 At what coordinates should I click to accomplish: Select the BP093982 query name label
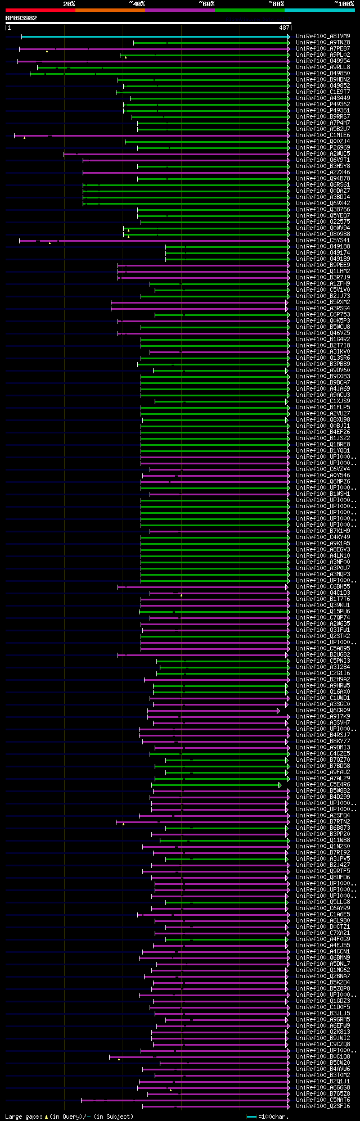point(21,18)
